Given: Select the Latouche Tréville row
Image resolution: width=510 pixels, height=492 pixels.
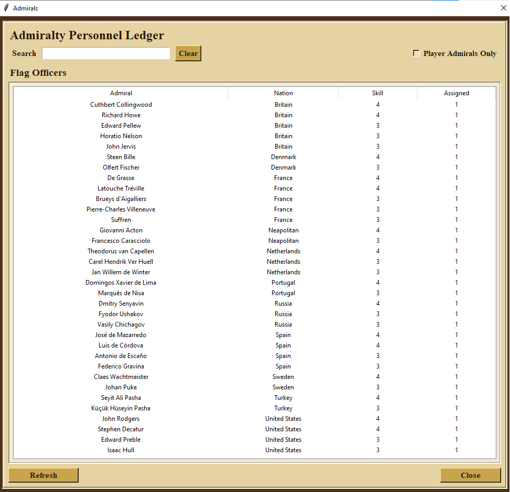Looking at the screenshot, I should [x=255, y=188].
